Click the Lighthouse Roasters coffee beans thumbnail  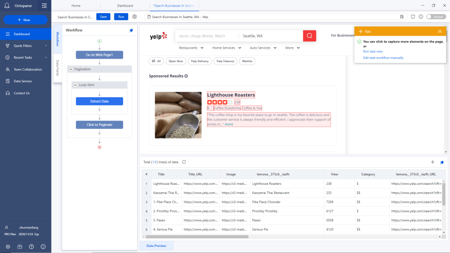click(178, 115)
